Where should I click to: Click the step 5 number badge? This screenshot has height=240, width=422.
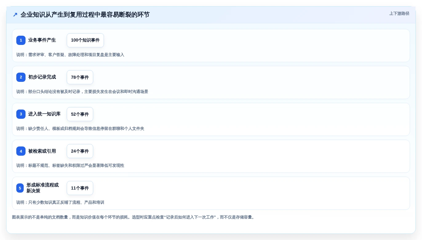20,188
